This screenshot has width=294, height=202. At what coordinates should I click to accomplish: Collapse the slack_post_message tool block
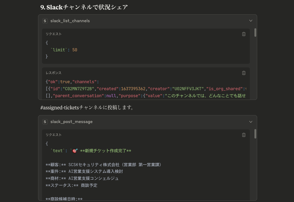coord(251,122)
